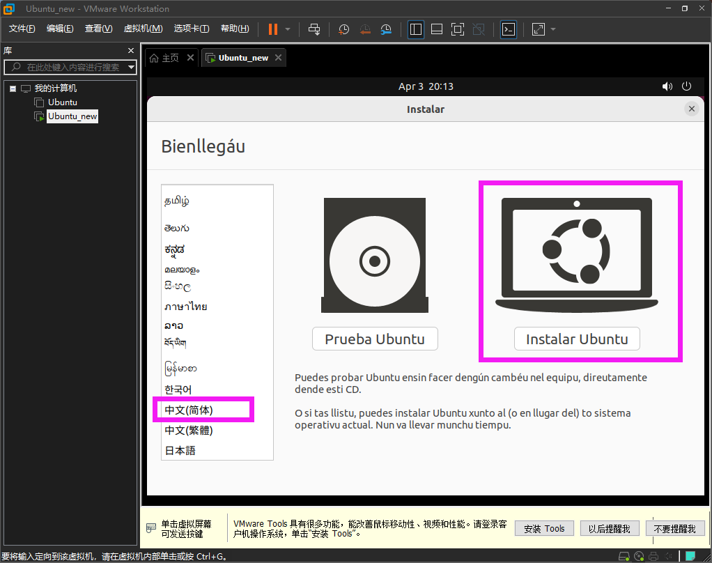Open the 选项卡(T) menu
712x563 pixels.
point(192,29)
